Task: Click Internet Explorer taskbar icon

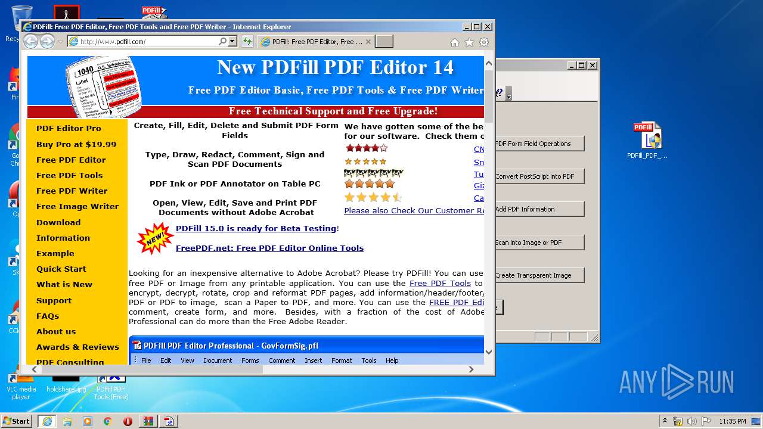Action: click(x=46, y=421)
